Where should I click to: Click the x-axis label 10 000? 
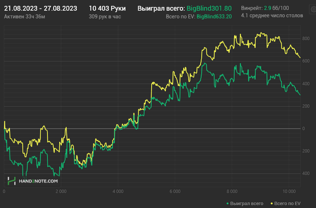pyautogui.click(x=289, y=191)
